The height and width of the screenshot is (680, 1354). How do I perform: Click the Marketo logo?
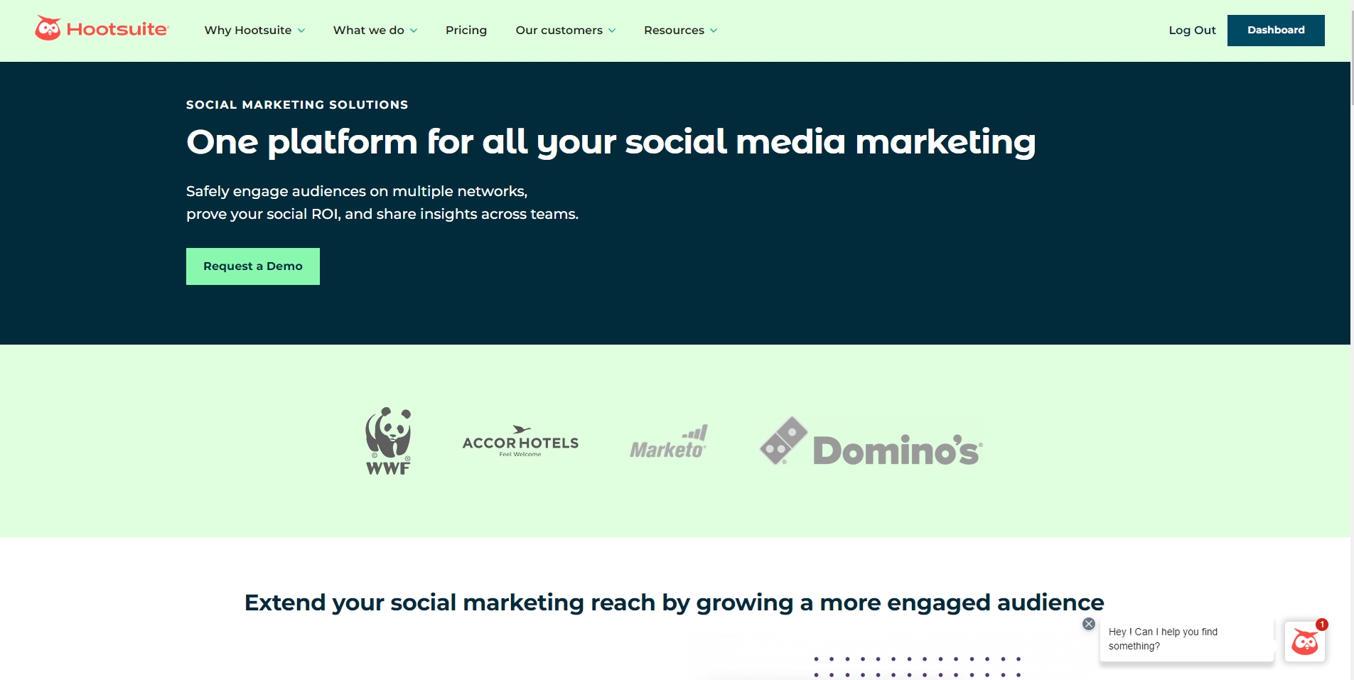[668, 442]
